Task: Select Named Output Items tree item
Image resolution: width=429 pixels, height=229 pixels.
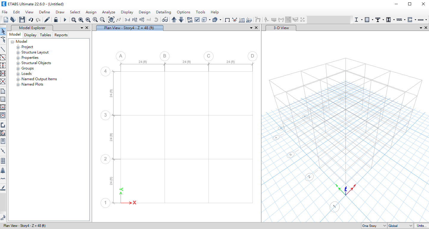Action: [x=39, y=79]
